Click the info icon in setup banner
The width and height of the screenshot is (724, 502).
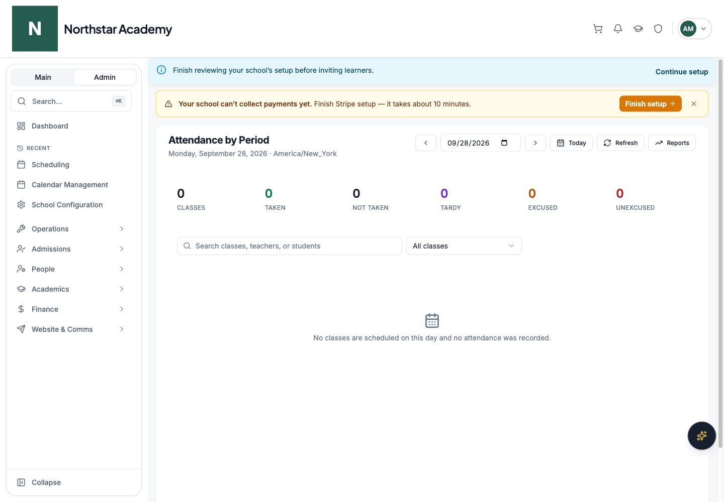point(161,70)
